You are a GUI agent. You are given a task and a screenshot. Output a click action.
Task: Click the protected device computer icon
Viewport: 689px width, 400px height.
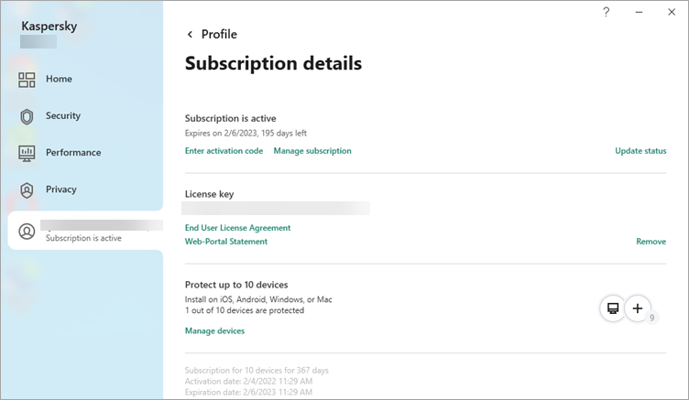tap(611, 308)
